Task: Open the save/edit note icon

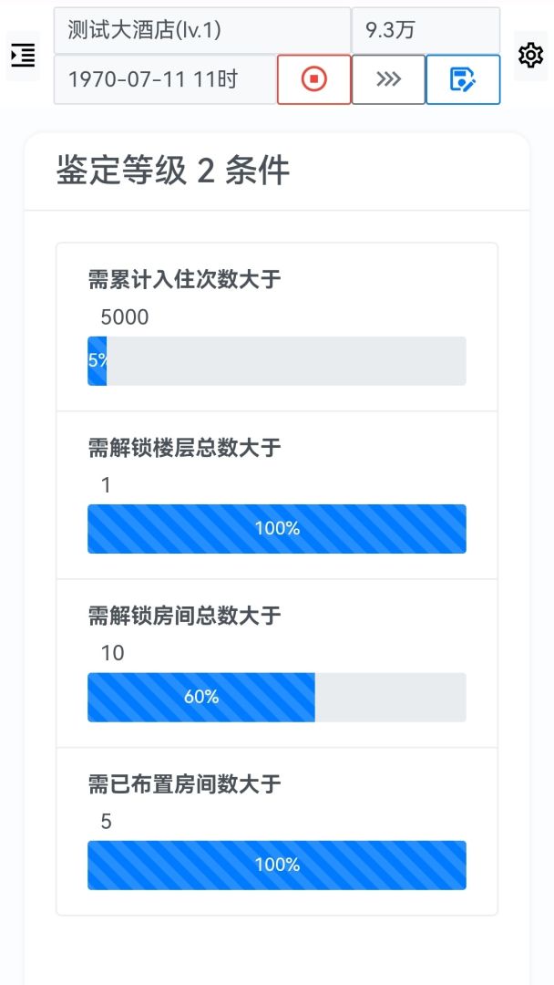Action: (463, 78)
